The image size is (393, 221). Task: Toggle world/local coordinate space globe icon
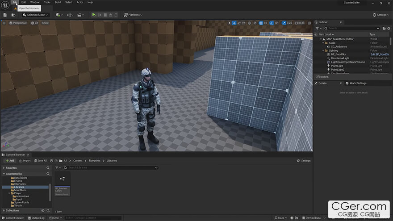pyautogui.click(x=249, y=23)
